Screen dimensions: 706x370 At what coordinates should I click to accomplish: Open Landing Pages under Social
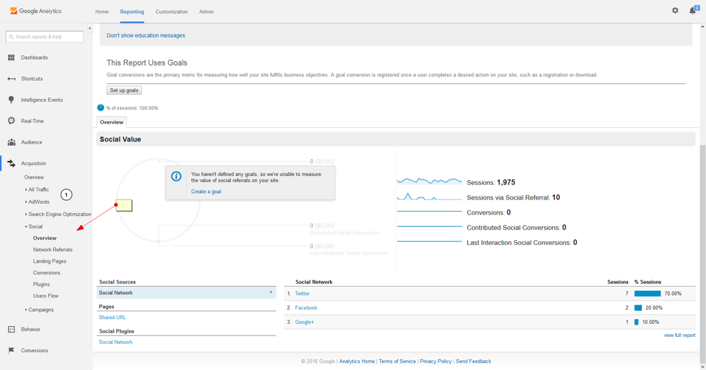50,261
